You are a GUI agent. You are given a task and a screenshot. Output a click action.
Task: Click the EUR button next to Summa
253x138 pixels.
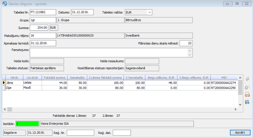click(x=54, y=28)
